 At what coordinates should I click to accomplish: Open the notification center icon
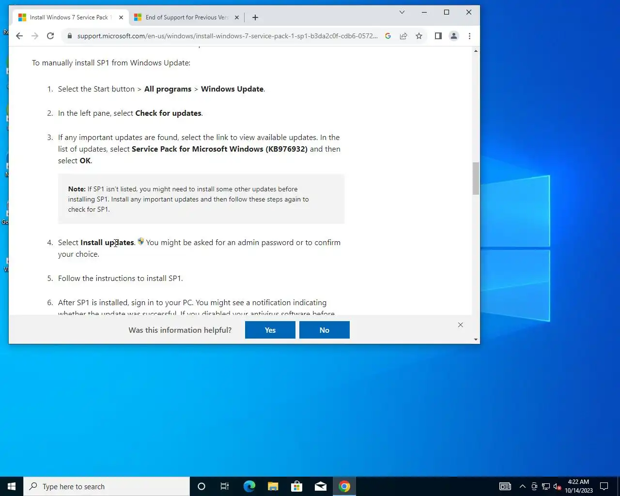[x=604, y=486]
